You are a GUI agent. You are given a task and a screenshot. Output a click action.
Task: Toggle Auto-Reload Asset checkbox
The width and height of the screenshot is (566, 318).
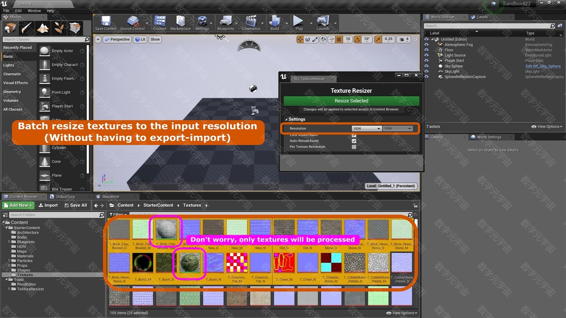point(354,141)
